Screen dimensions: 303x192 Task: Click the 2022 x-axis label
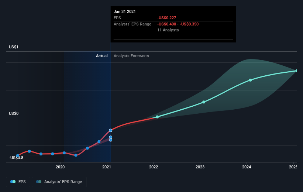tap(154, 167)
